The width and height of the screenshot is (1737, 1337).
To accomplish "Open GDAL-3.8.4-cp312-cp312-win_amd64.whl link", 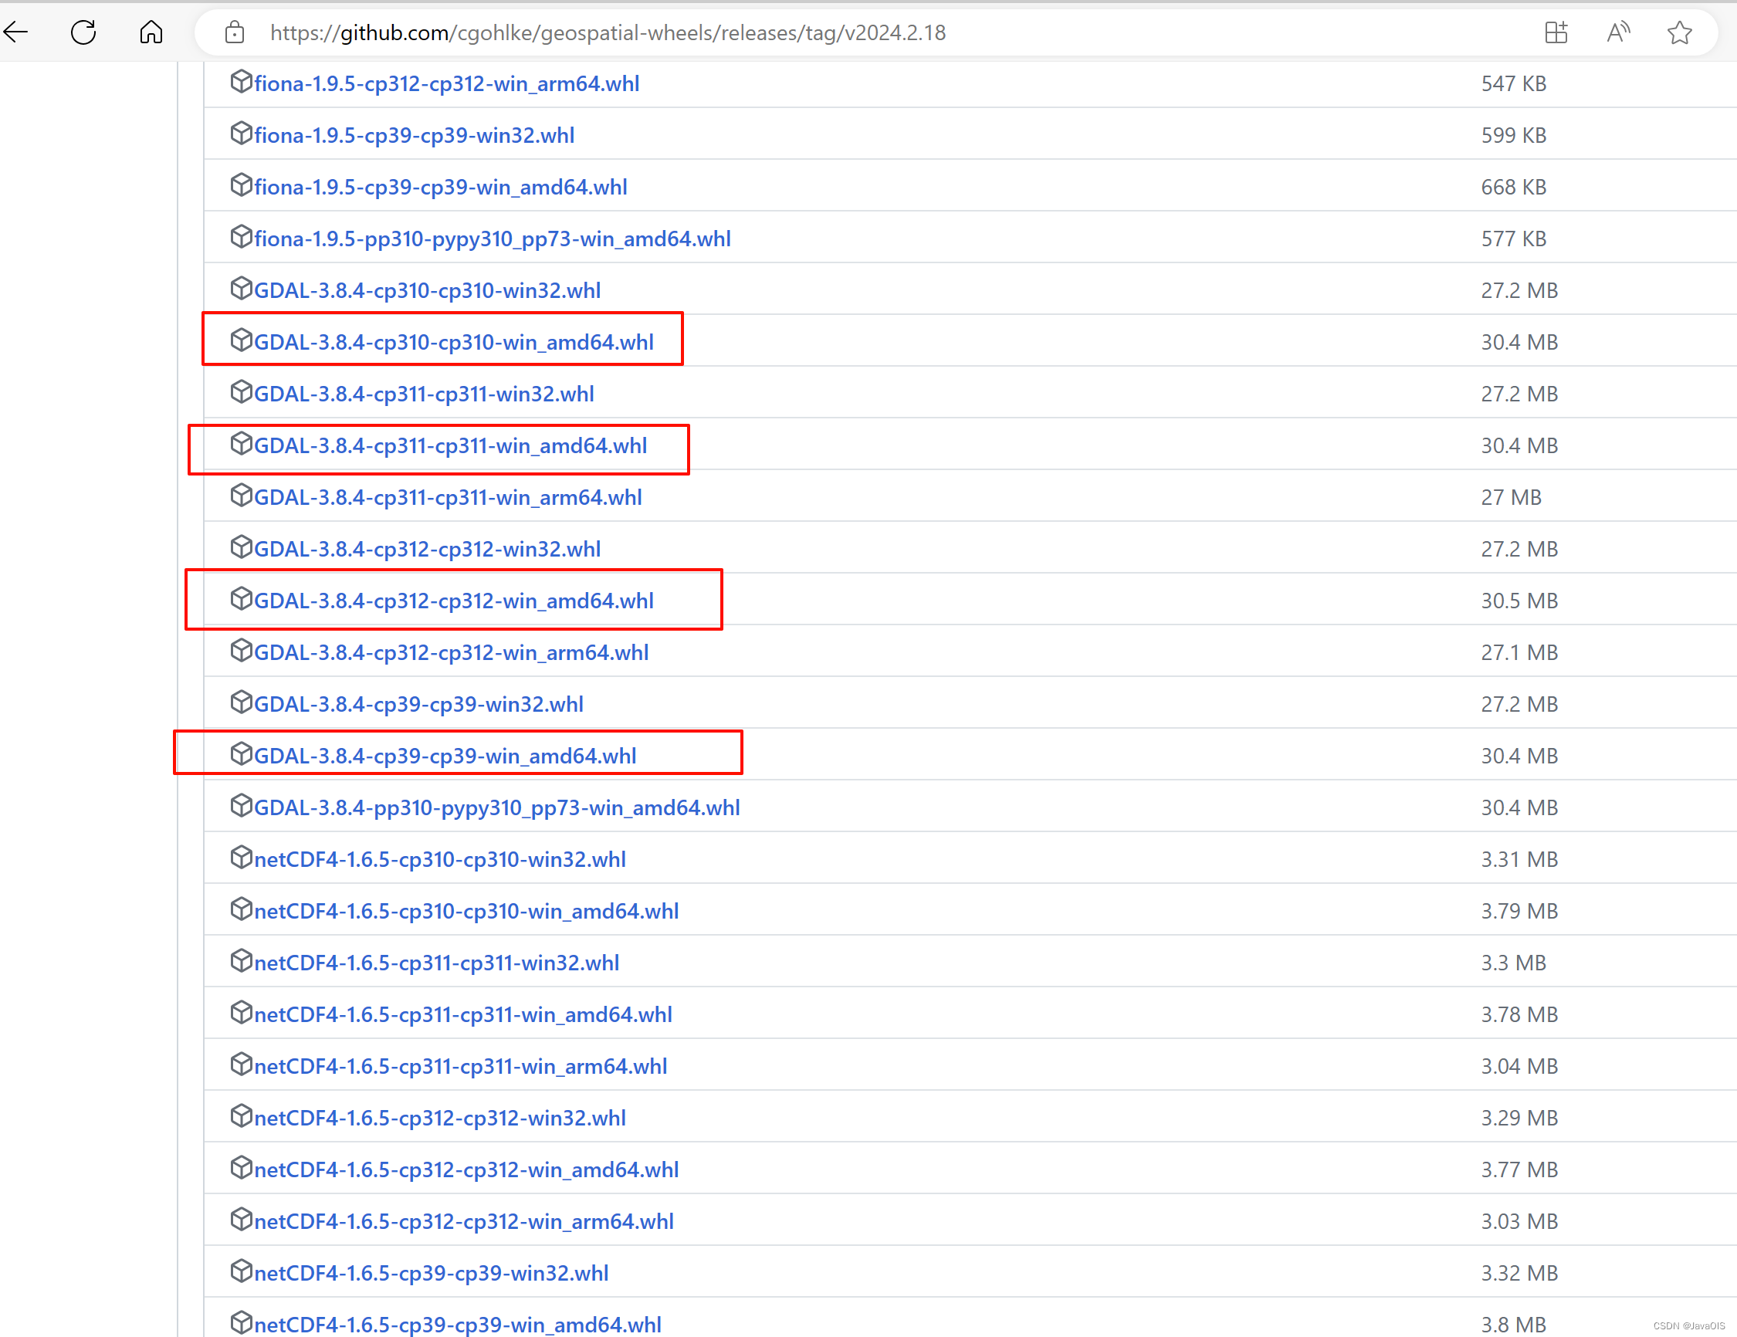I will pyautogui.click(x=453, y=601).
